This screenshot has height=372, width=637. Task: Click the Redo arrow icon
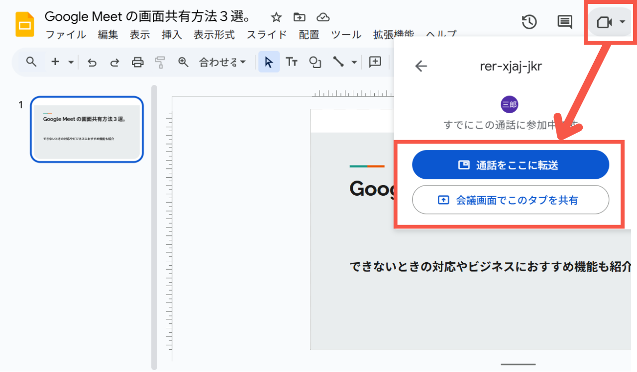[114, 62]
